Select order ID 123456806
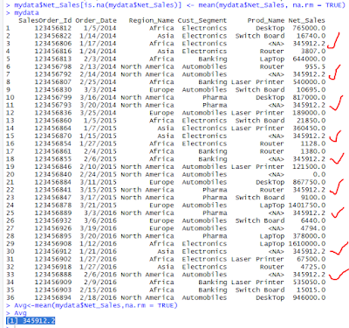 click(x=53, y=44)
